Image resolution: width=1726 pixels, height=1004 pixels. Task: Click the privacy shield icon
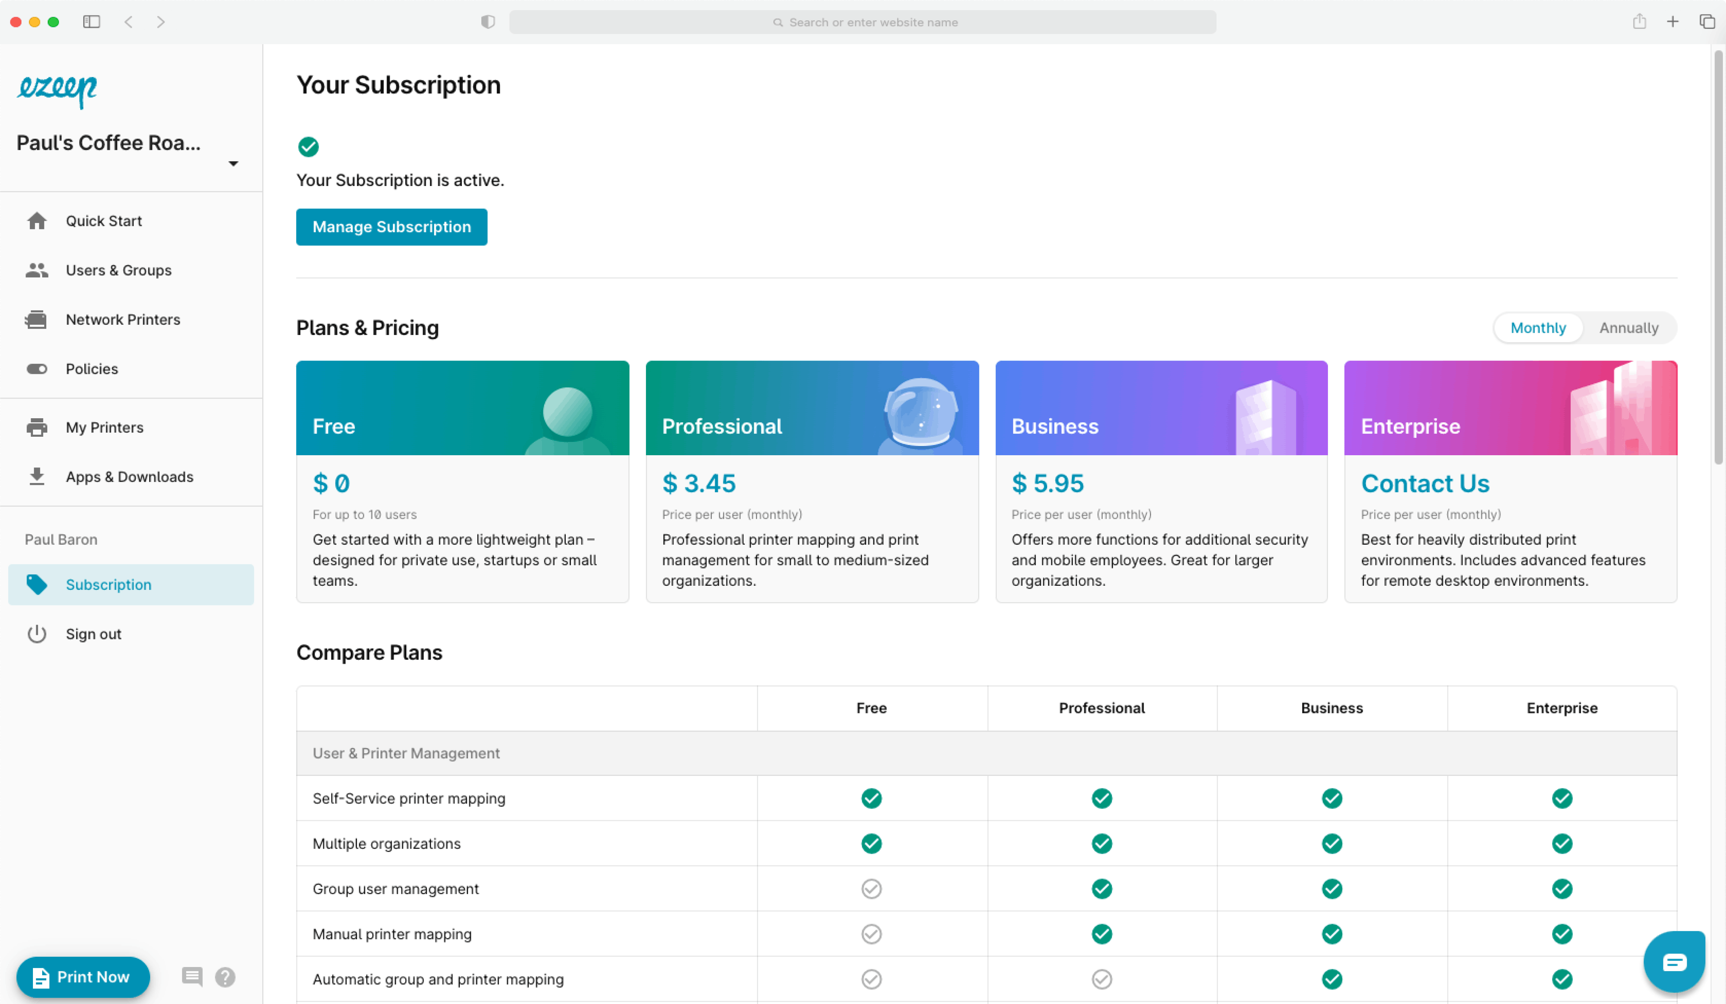488,22
